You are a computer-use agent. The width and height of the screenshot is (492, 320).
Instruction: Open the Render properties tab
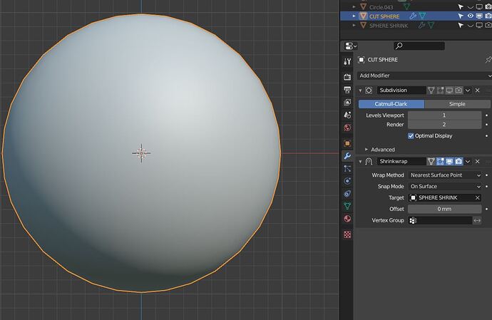(347, 77)
